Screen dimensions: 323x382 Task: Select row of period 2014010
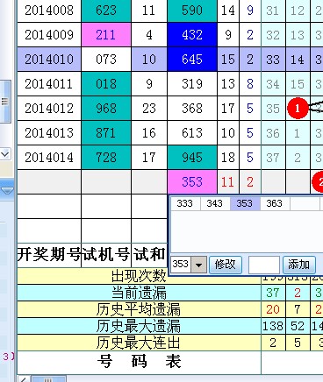click(x=169, y=60)
